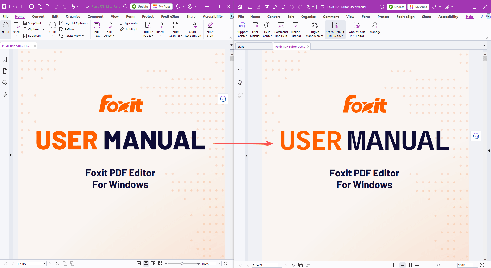
Task: Open Plug-in Management in right window
Action: point(314,30)
